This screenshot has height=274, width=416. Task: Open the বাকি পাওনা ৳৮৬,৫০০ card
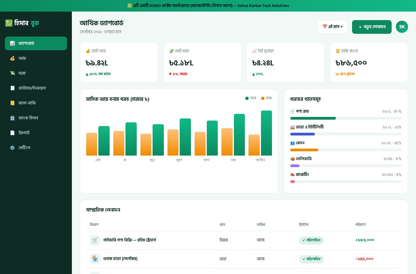(x=369, y=62)
